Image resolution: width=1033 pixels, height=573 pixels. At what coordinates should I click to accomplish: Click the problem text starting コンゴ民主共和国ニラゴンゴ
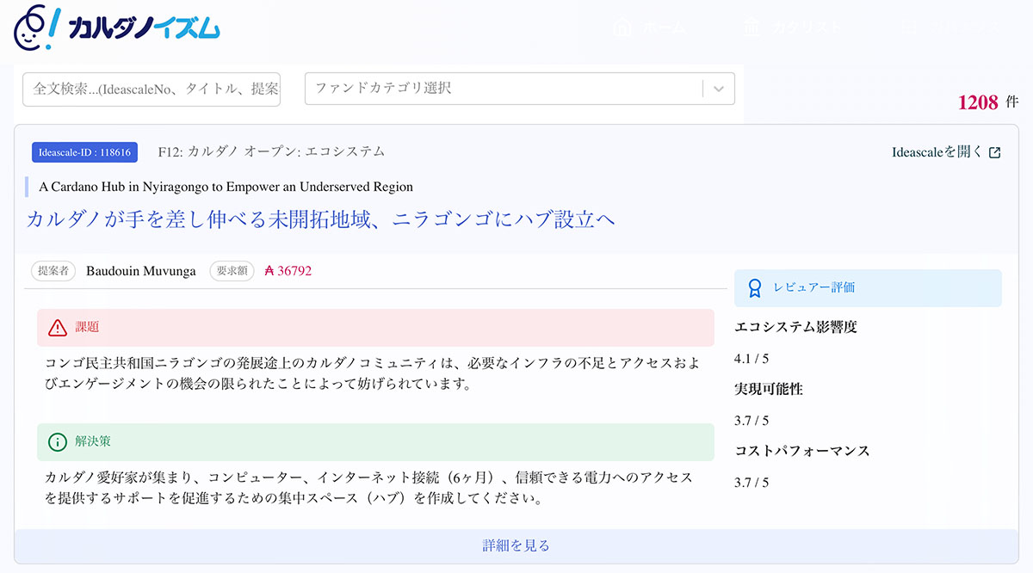[x=373, y=373]
